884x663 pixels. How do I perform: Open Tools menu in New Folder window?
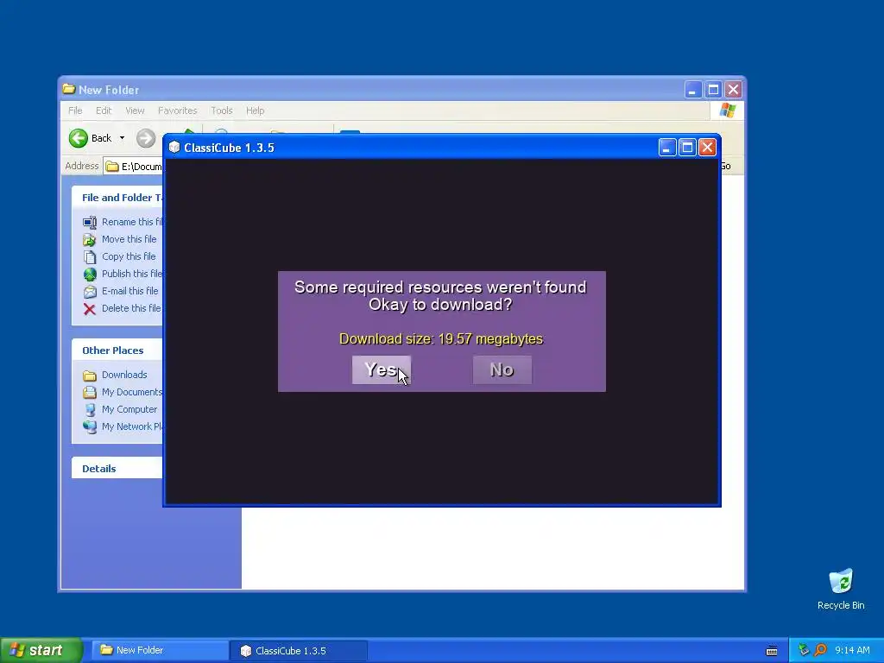[222, 110]
